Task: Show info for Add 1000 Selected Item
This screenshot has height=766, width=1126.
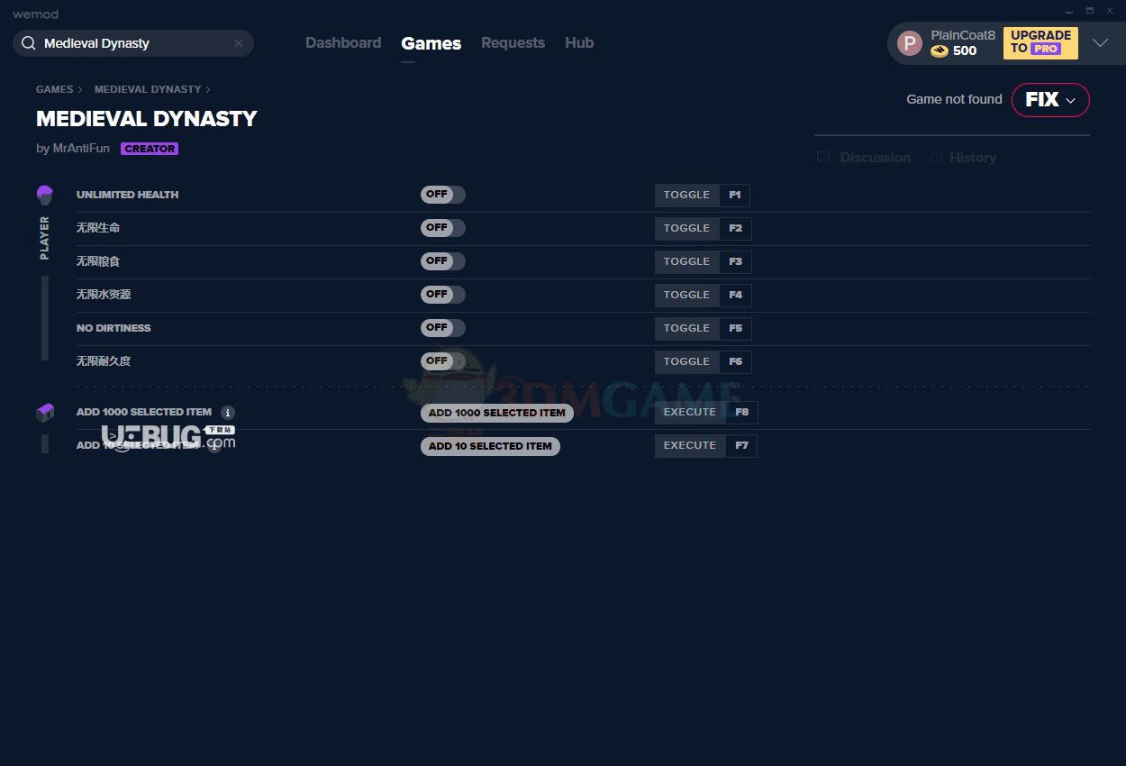Action: (228, 413)
